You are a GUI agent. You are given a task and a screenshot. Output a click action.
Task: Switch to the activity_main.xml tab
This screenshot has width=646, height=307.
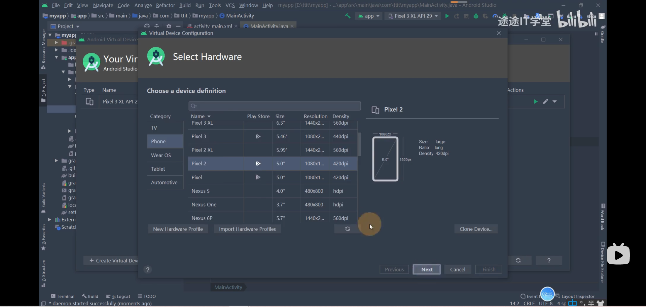click(x=213, y=26)
